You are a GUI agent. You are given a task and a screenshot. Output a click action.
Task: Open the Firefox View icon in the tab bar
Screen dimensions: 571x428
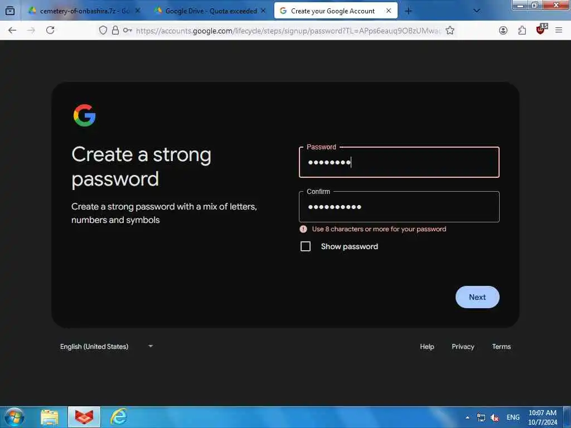point(10,11)
